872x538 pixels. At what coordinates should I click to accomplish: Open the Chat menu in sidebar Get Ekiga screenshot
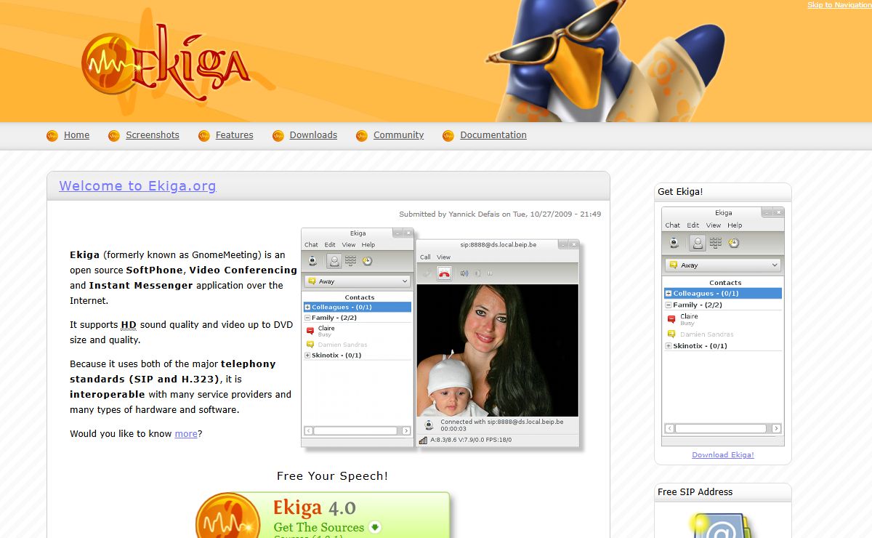pyautogui.click(x=673, y=225)
